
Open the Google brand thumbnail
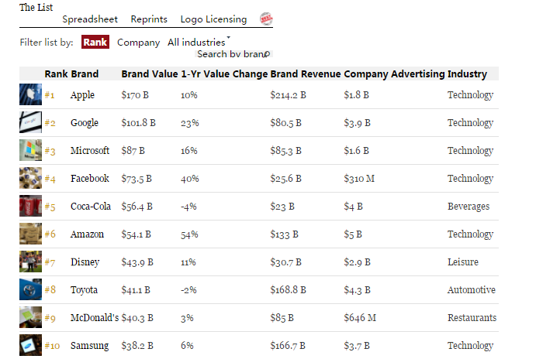pyautogui.click(x=30, y=123)
